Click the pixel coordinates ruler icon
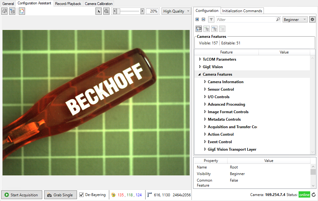 [x=150, y=195]
